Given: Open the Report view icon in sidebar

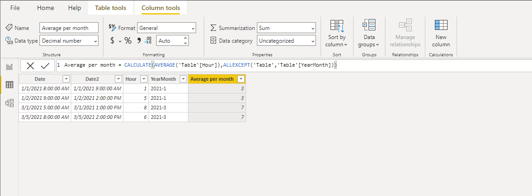Looking at the screenshot, I should coord(10,67).
